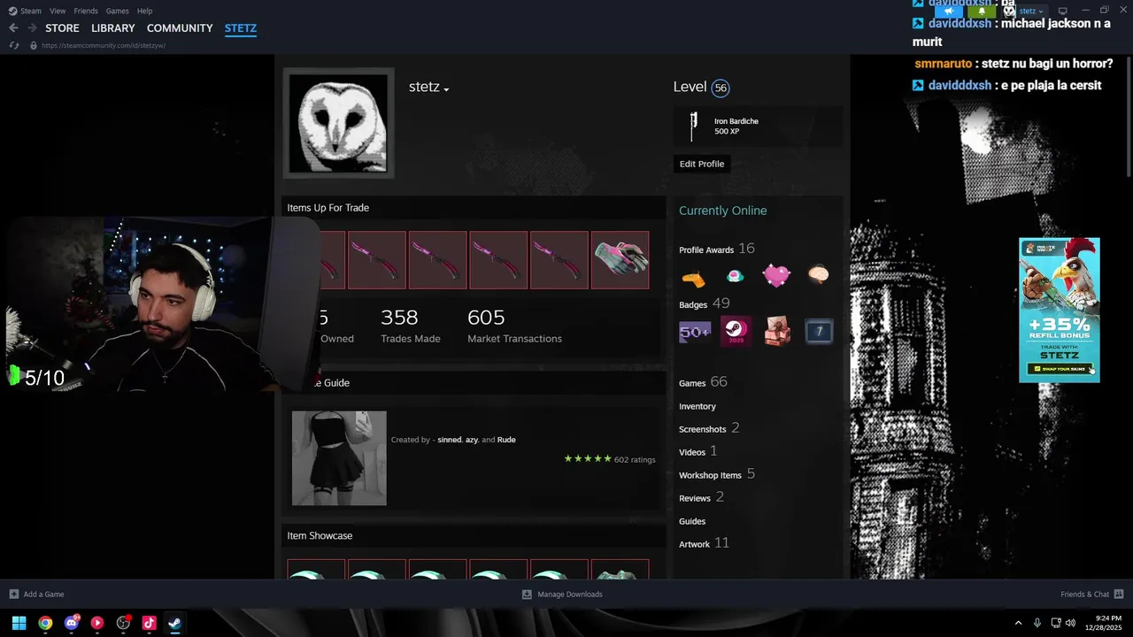Image resolution: width=1133 pixels, height=637 pixels.
Task: Click the pink heart profile award
Action: [x=776, y=277]
